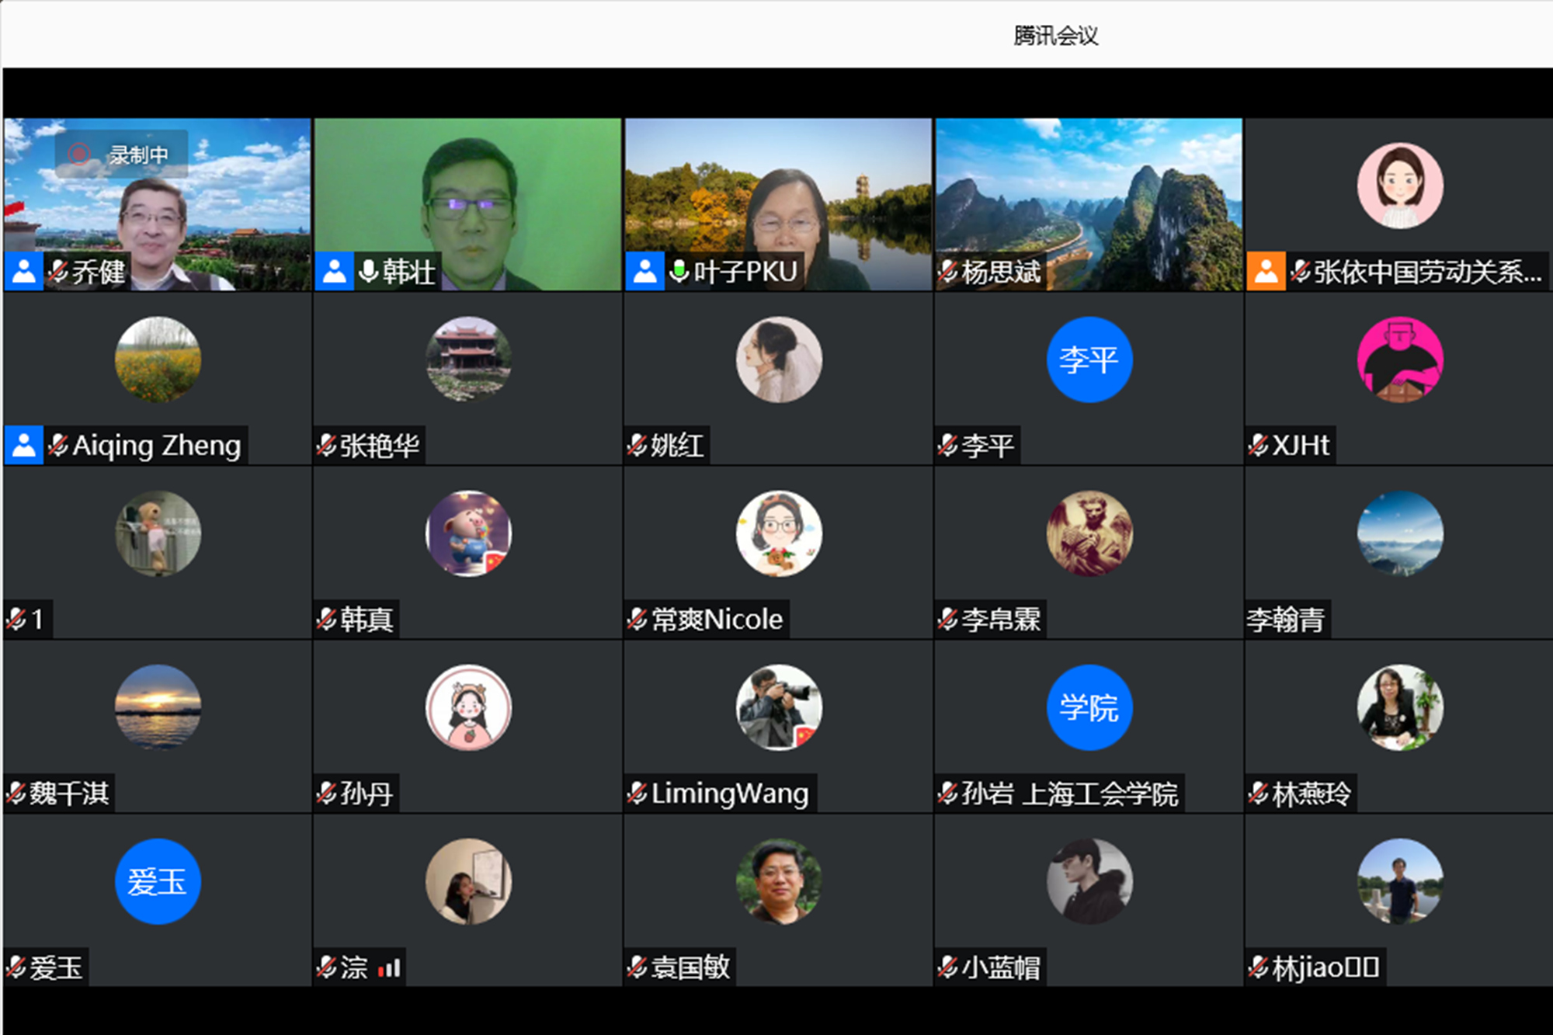Click the name label 常爽Nicole
Image resolution: width=1553 pixels, height=1035 pixels.
point(717,619)
